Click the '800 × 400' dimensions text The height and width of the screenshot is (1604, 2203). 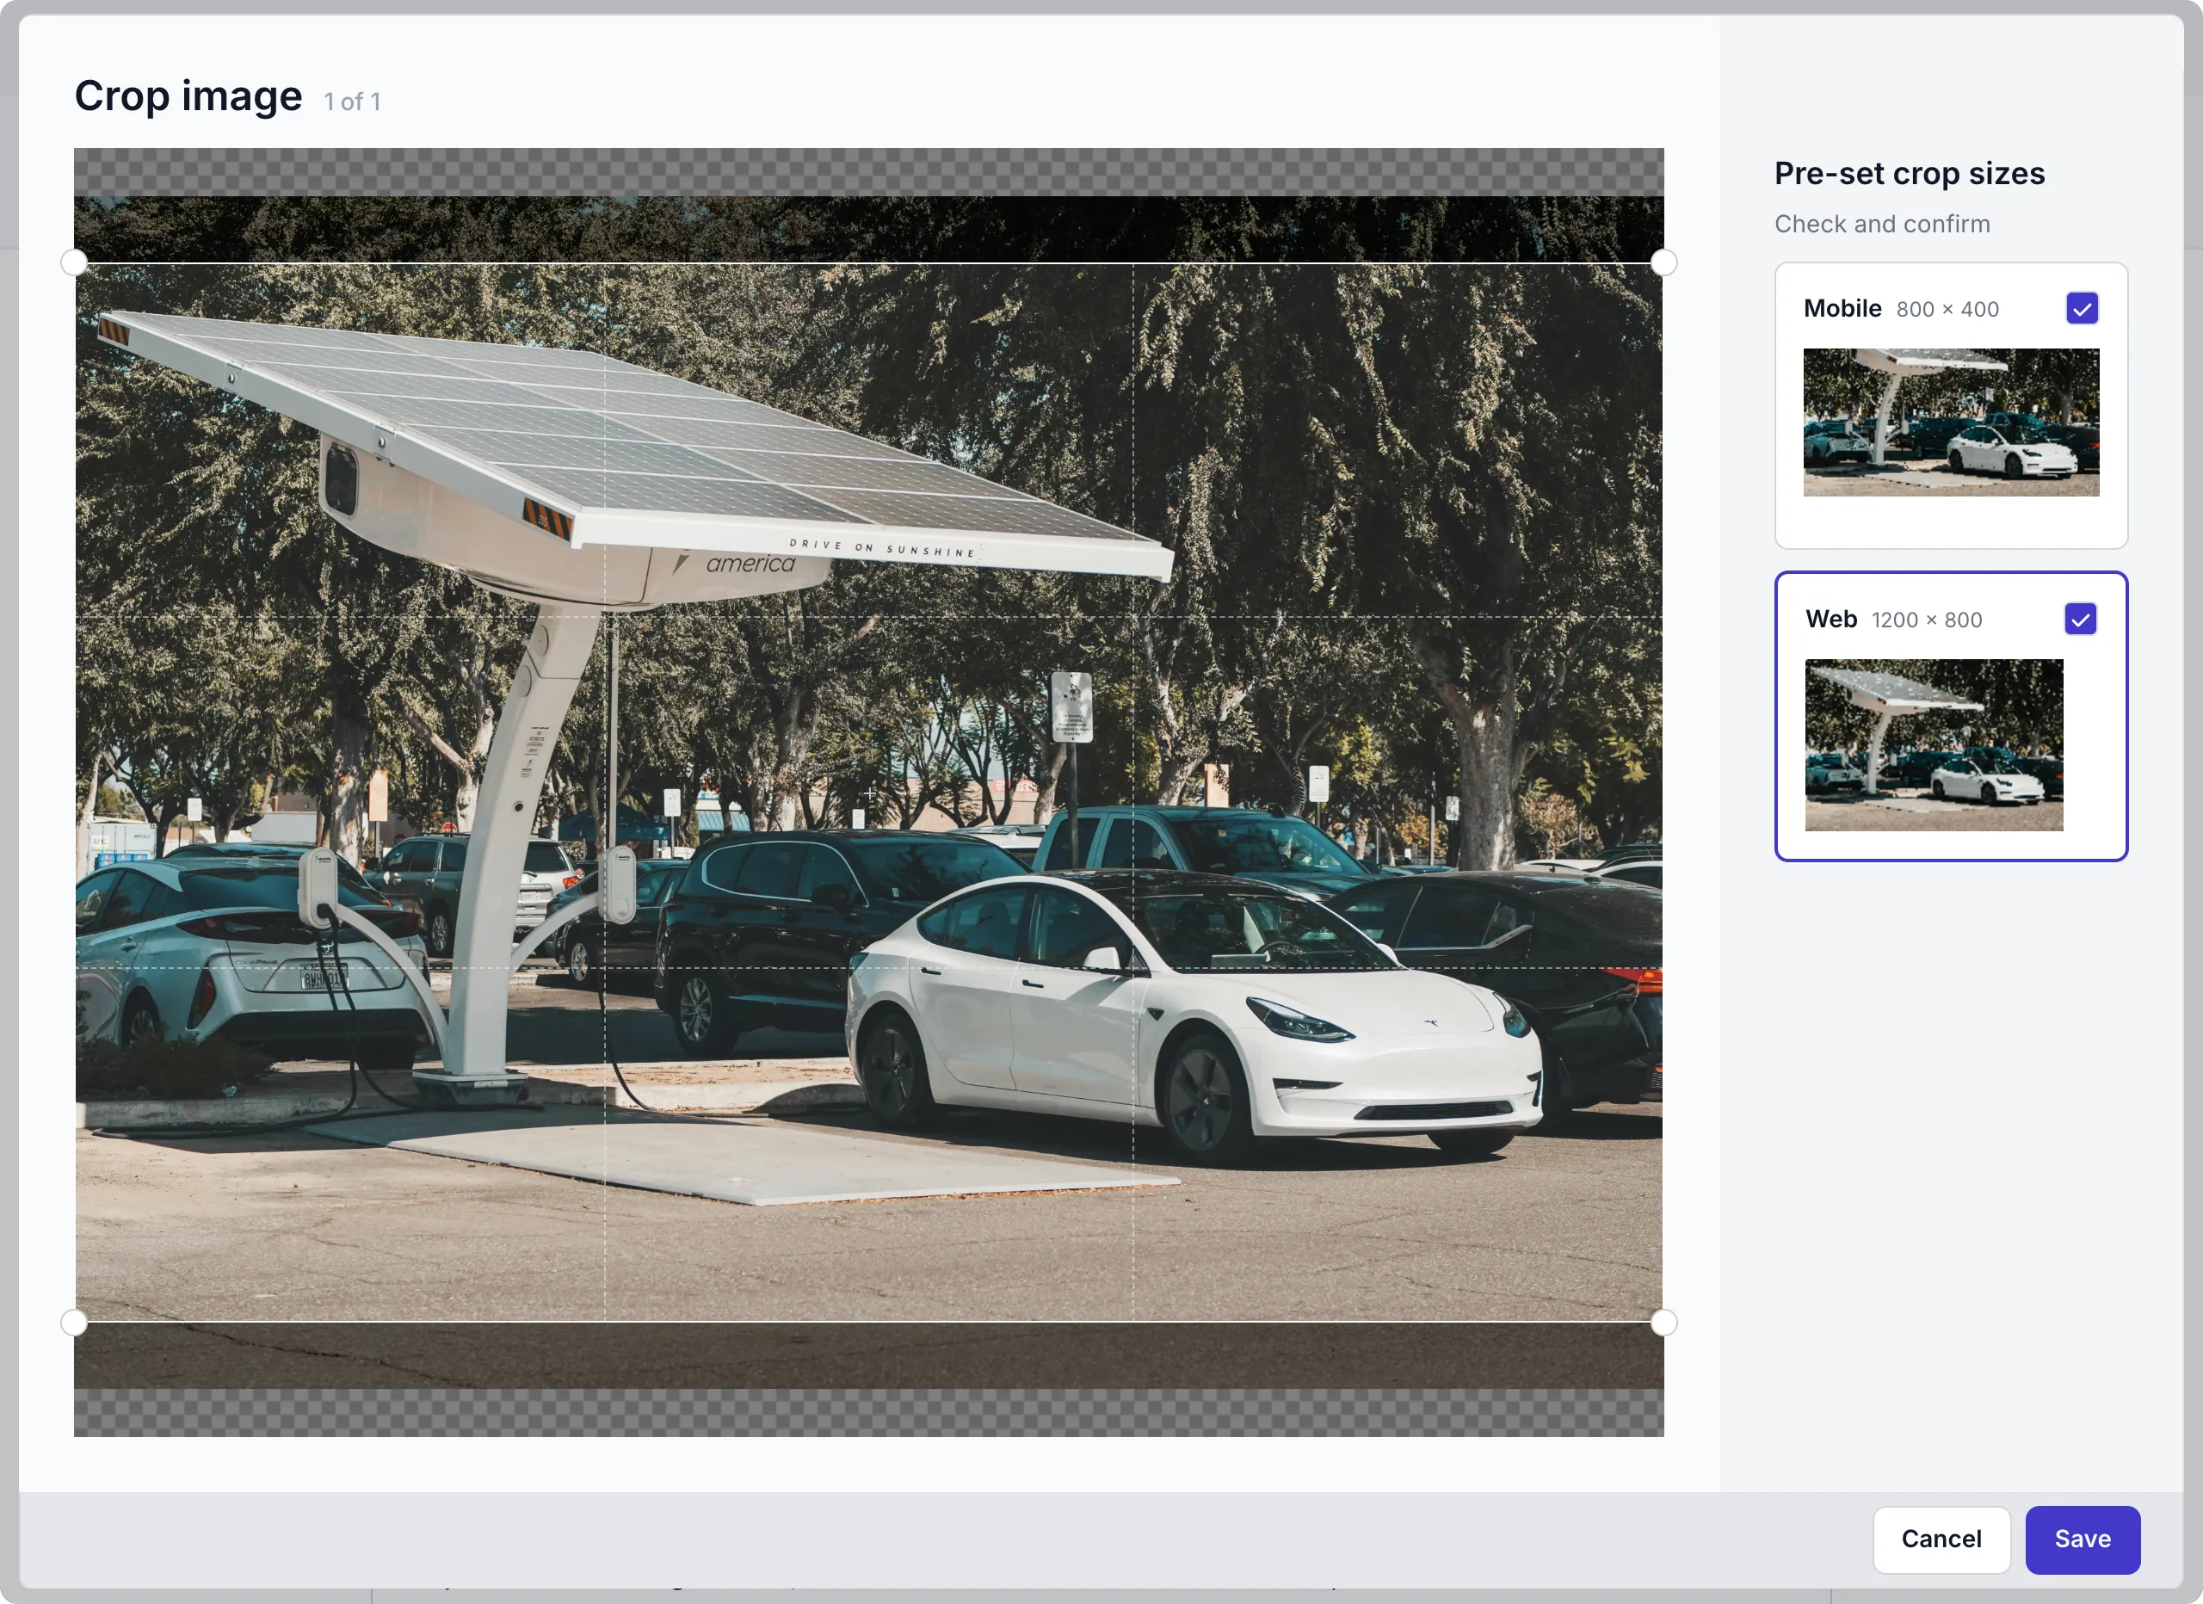1947,309
